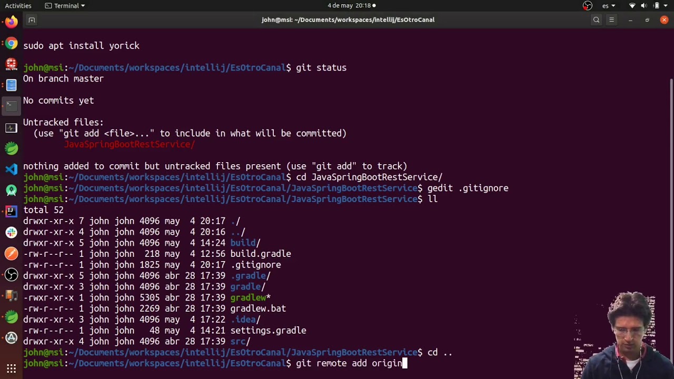Click the red JavaSpringBootRestService/ untracked entry
Viewport: 674px width, 379px height.
click(x=130, y=144)
